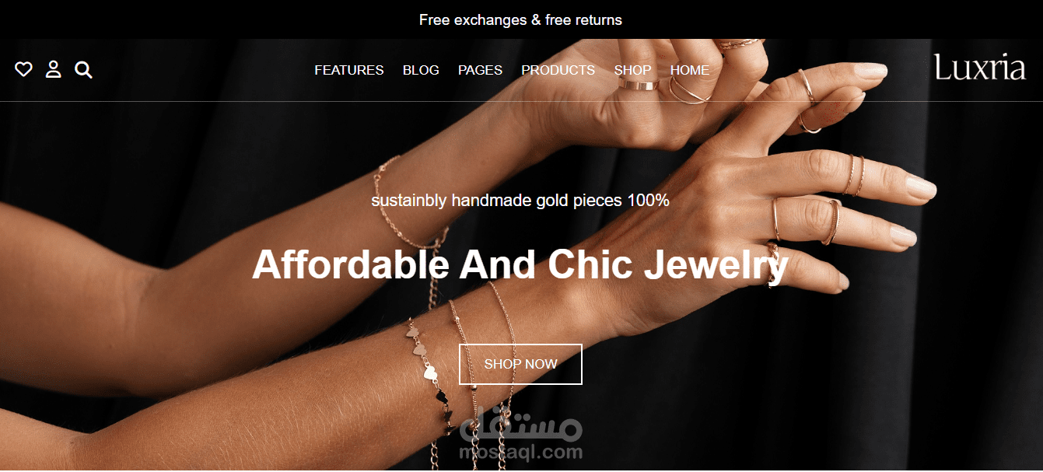Image resolution: width=1043 pixels, height=472 pixels.
Task: Select HOME in the navigation bar
Action: [690, 70]
